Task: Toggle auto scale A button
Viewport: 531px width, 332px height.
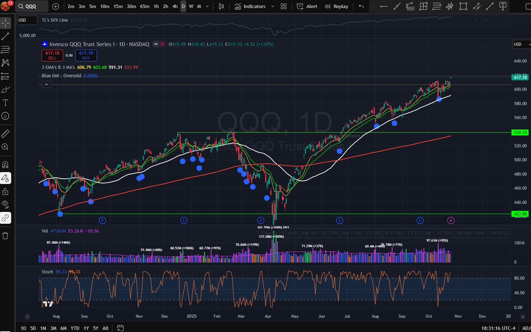Action: pyautogui.click(x=523, y=316)
